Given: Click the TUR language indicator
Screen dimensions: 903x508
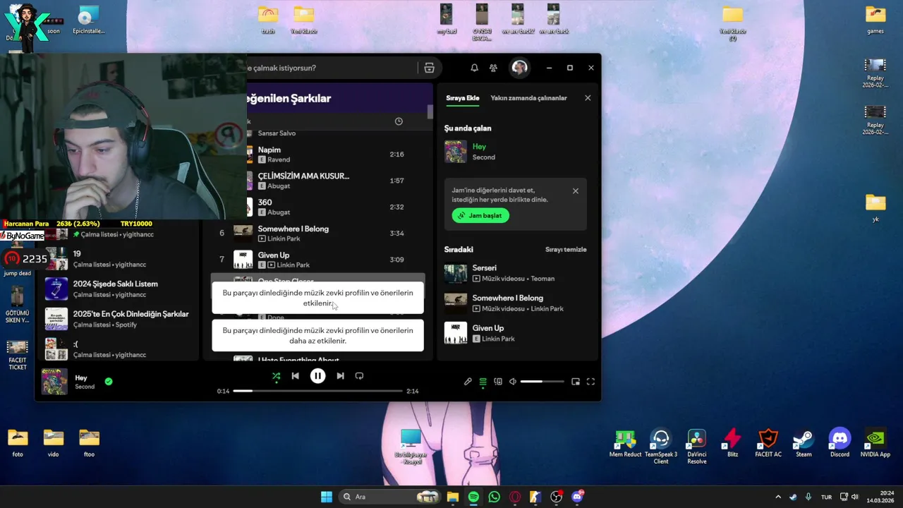Looking at the screenshot, I should (826, 497).
